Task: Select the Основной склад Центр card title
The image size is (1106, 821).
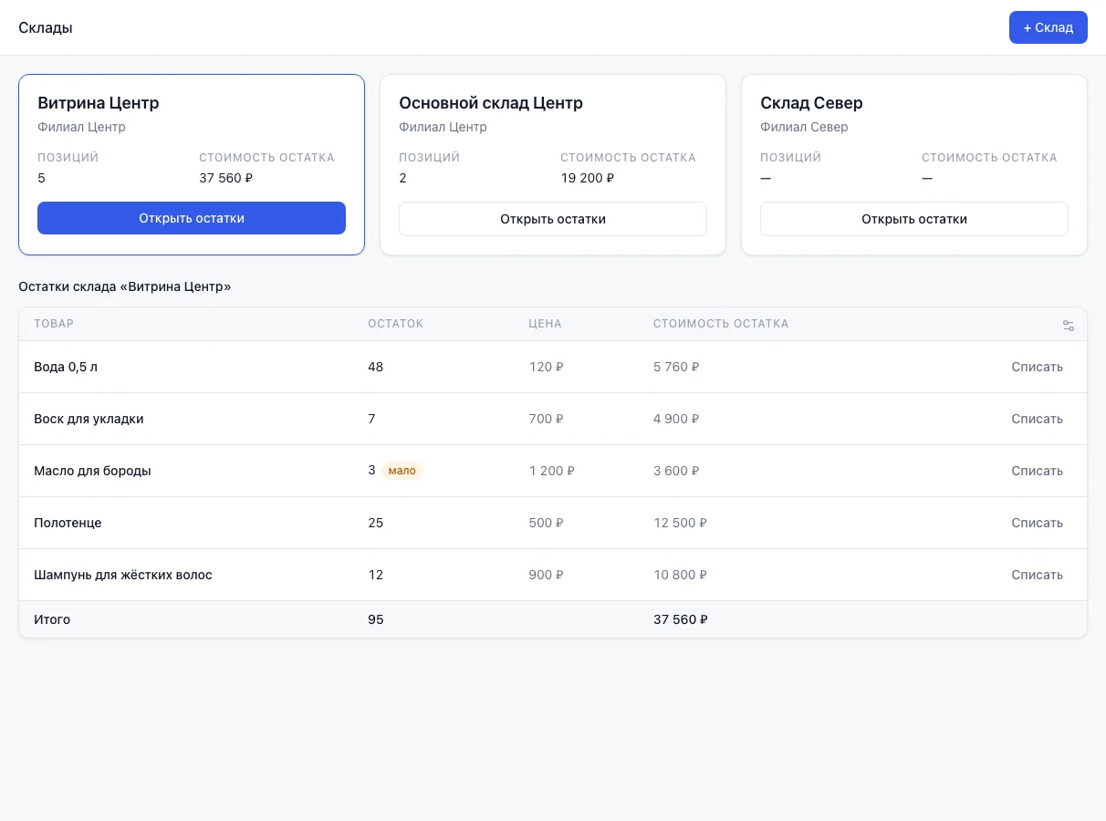Action: coord(491,103)
